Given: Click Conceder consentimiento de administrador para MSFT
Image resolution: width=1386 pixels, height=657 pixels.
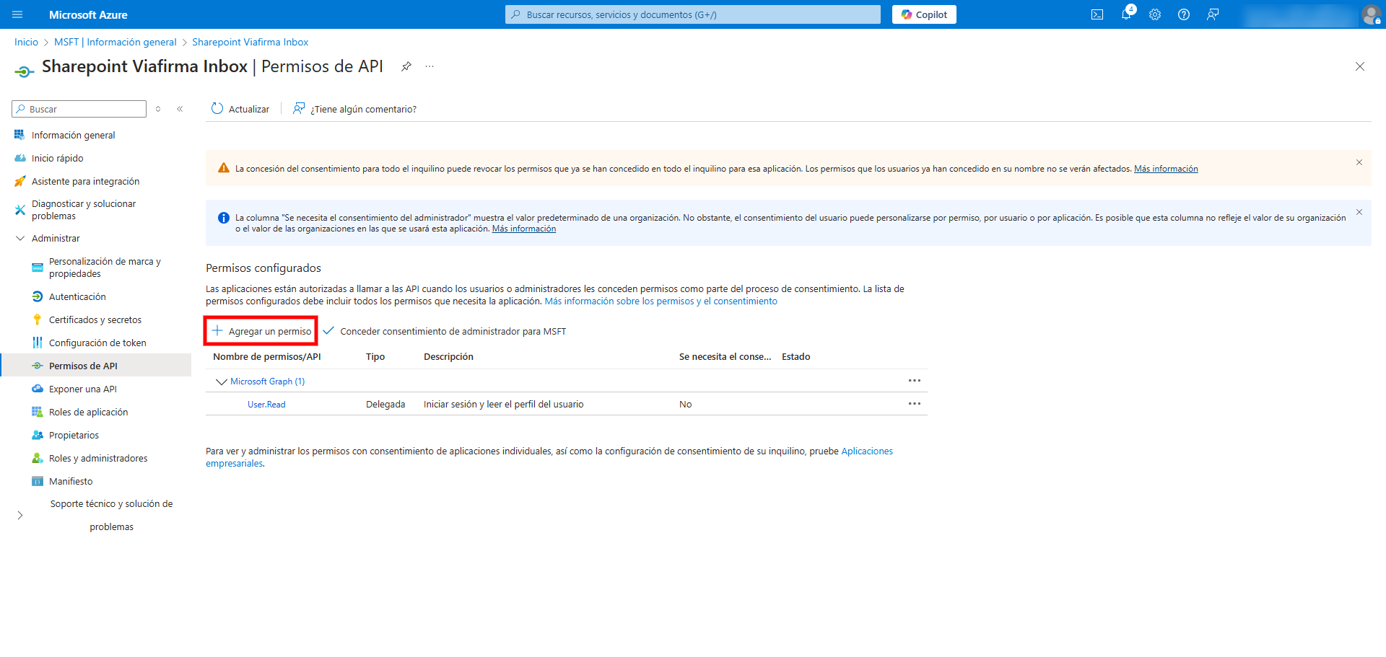Looking at the screenshot, I should click(x=445, y=331).
